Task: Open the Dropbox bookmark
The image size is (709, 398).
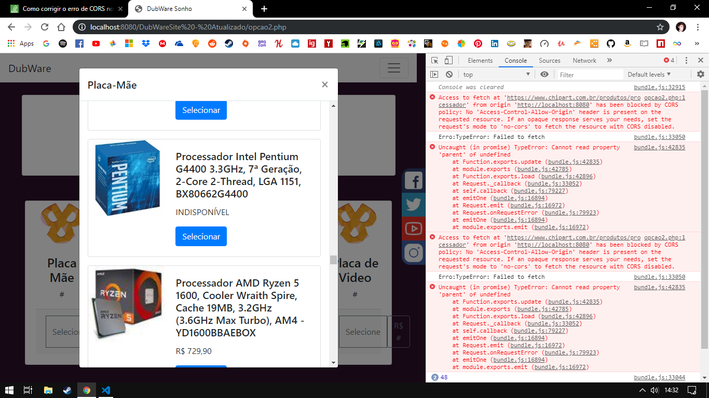Action: [x=146, y=44]
